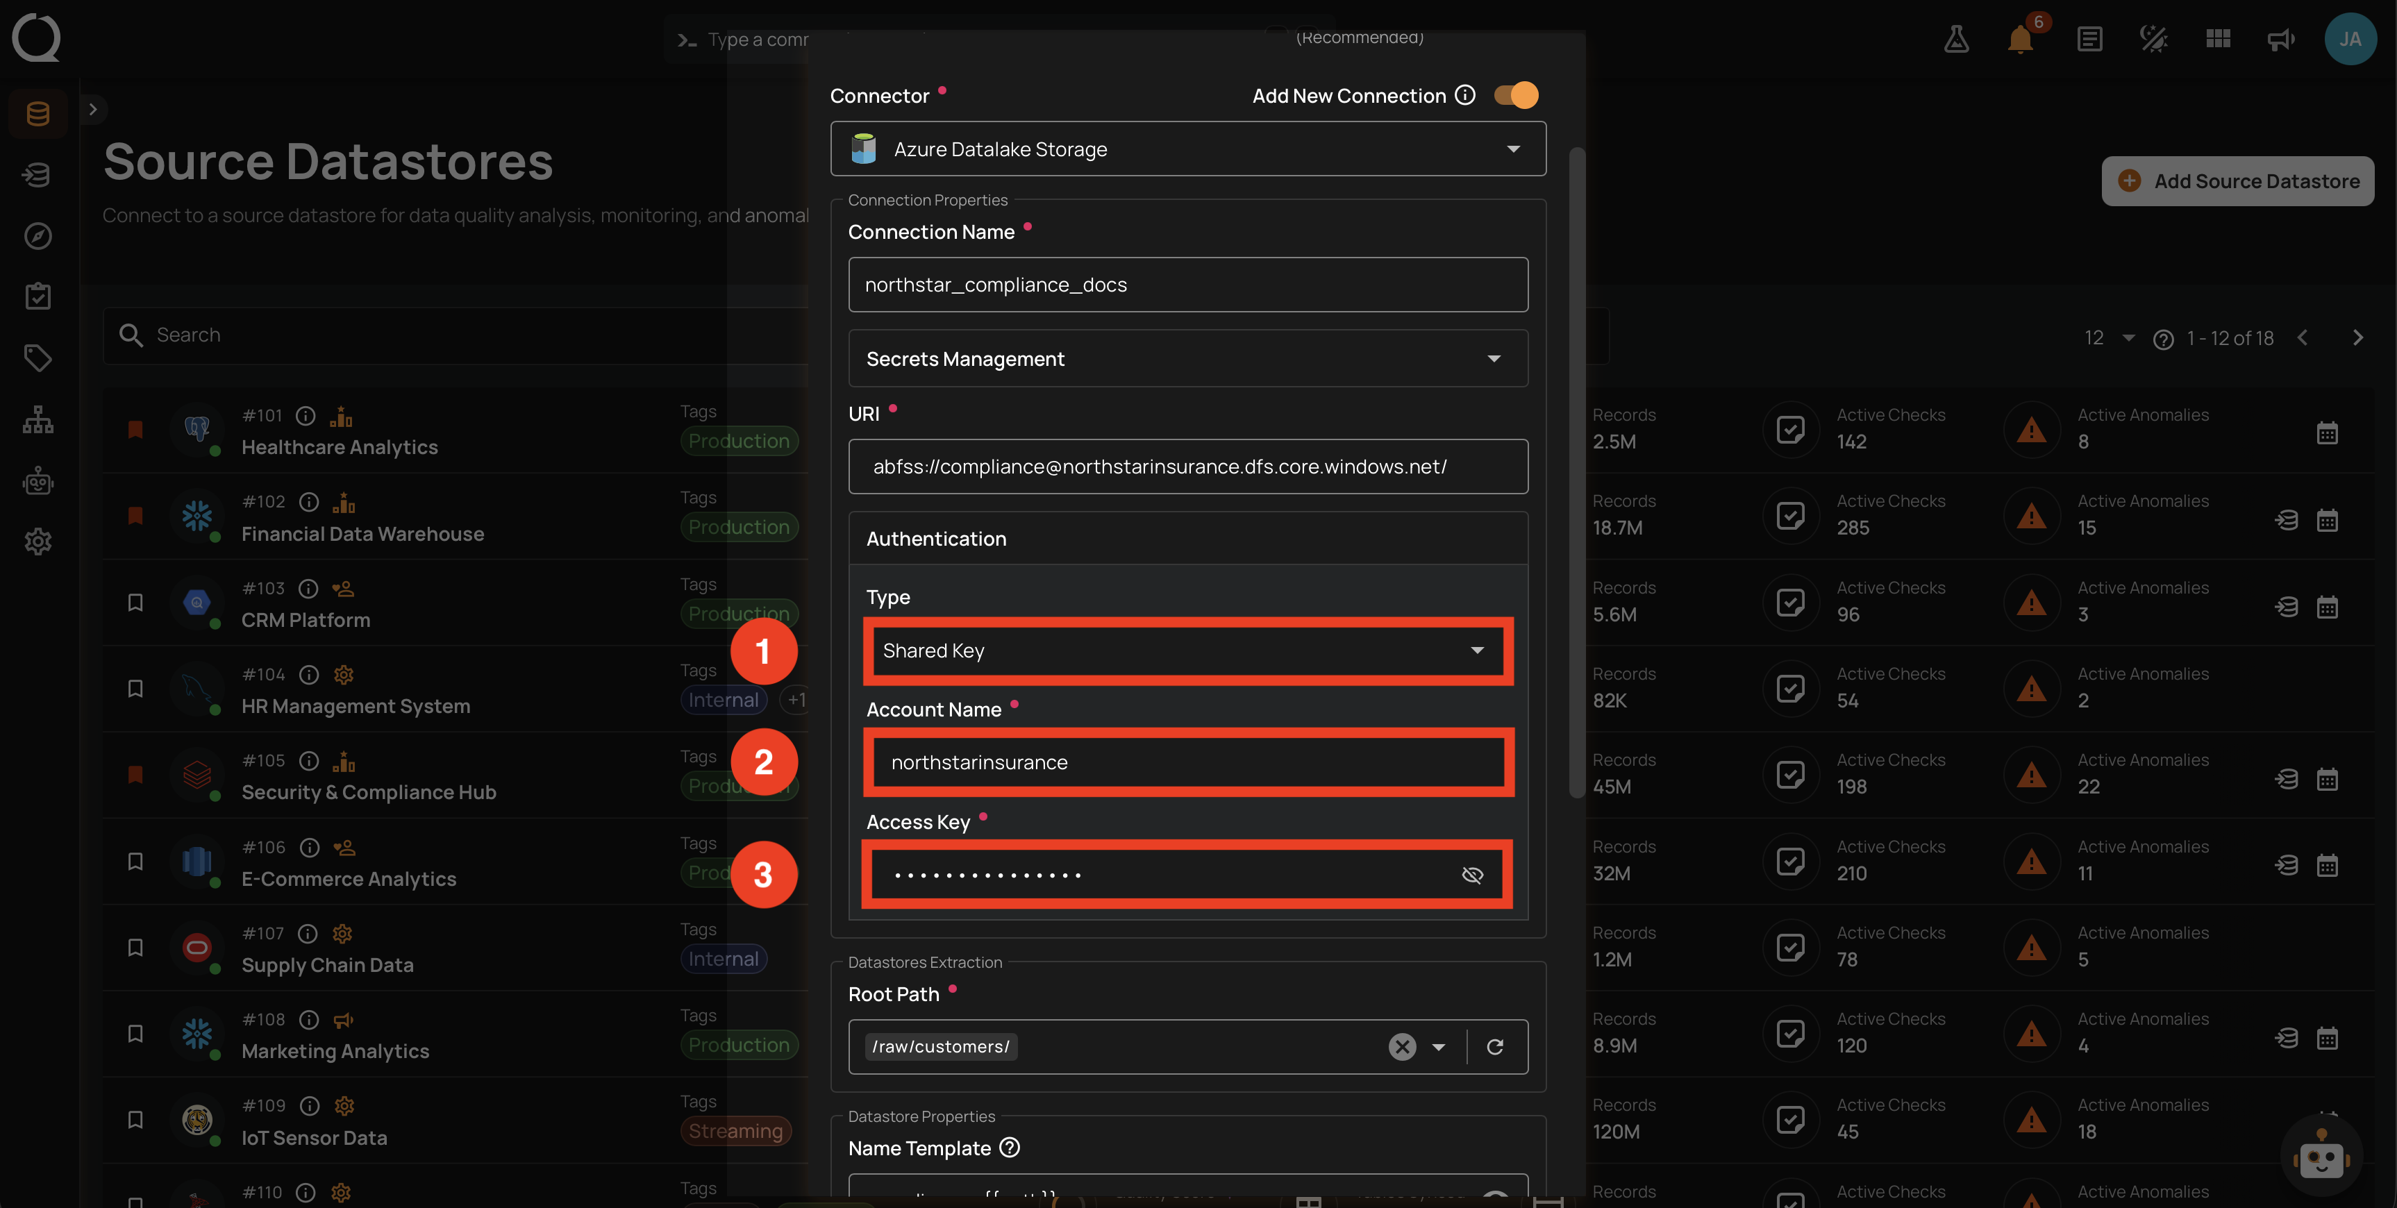
Task: Open the Source Datastores sidebar icon
Action: [38, 114]
